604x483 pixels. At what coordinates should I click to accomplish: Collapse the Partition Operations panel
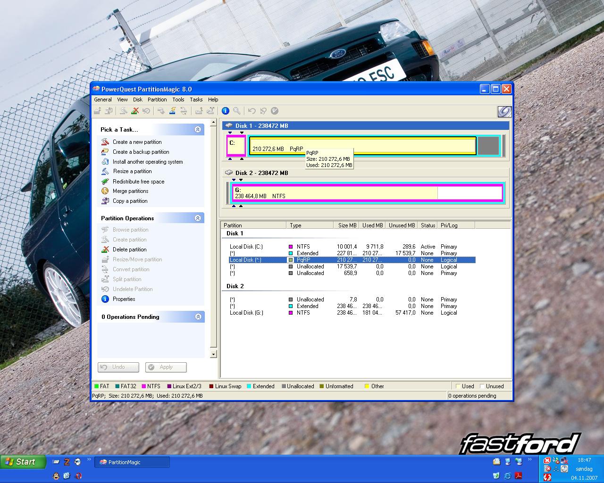(x=198, y=218)
